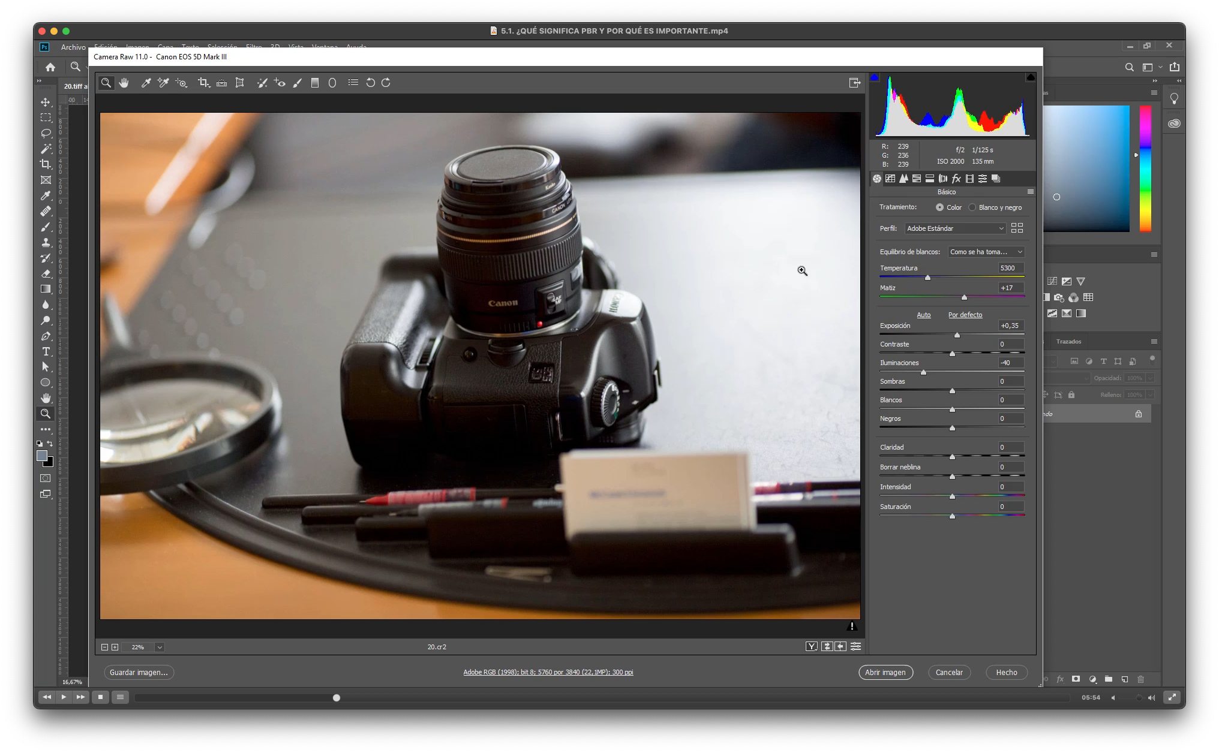Rotate image 90 degrees clockwise
This screenshot has height=753, width=1219.
386,83
